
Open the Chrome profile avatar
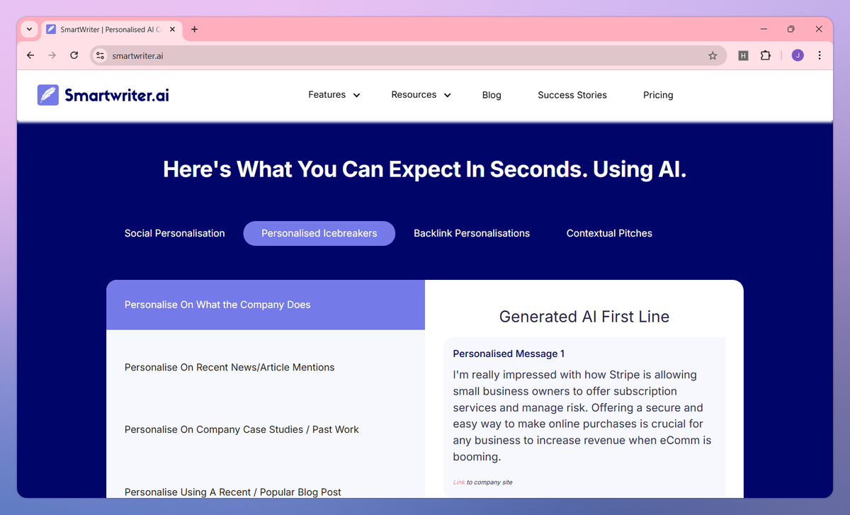(x=797, y=55)
